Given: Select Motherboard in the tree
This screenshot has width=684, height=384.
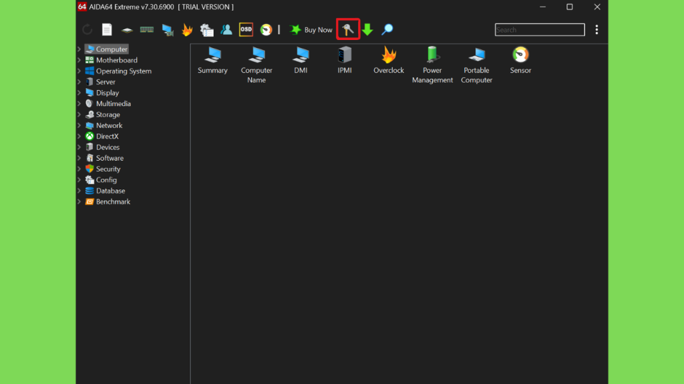Looking at the screenshot, I should pyautogui.click(x=112, y=60).
